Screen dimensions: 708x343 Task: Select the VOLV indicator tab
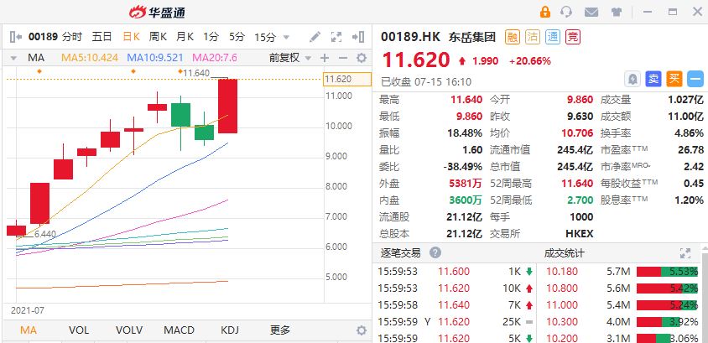tap(129, 330)
